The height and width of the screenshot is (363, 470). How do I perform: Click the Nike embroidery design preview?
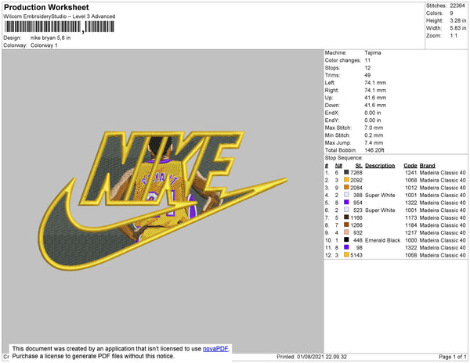point(163,200)
